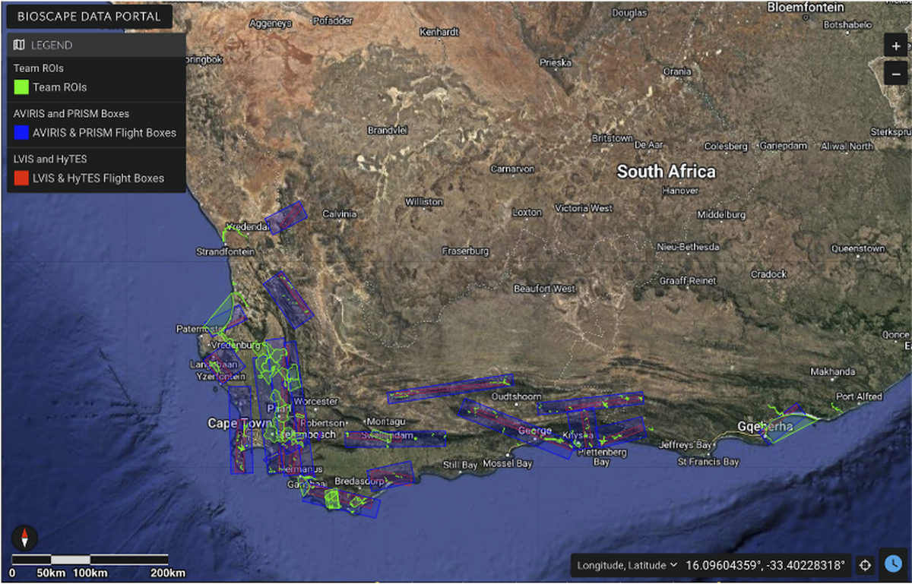912x584 pixels.
Task: Click the 'Oudtshoorn' town label
Action: (x=517, y=396)
